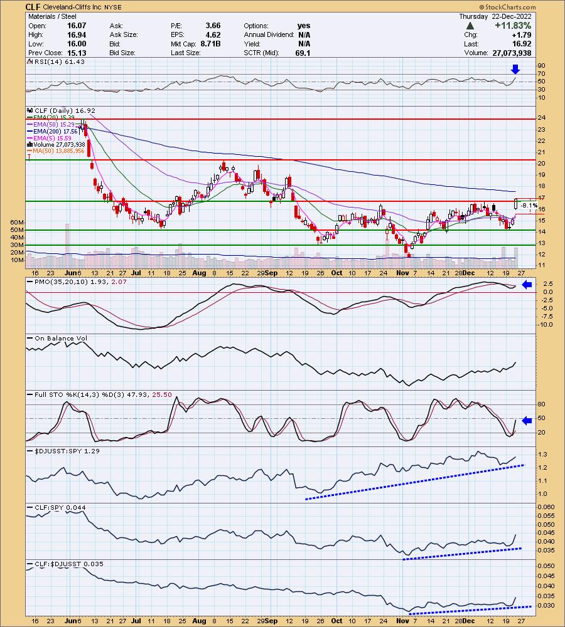The image size is (565, 627).
Task: Click the candlestick icon beside CLF (Daily)
Action: pyautogui.click(x=30, y=110)
